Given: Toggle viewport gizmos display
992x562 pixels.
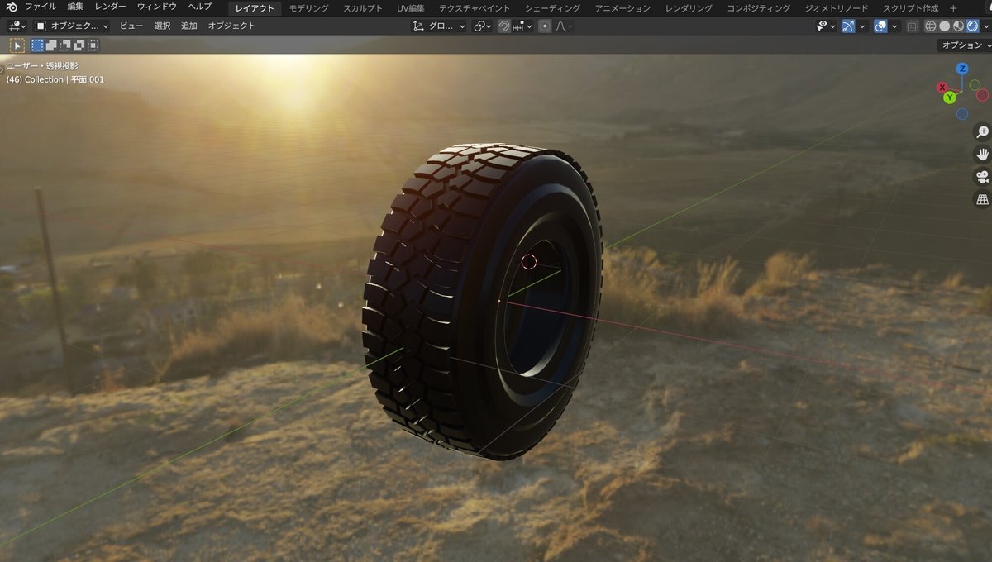Looking at the screenshot, I should 849,26.
